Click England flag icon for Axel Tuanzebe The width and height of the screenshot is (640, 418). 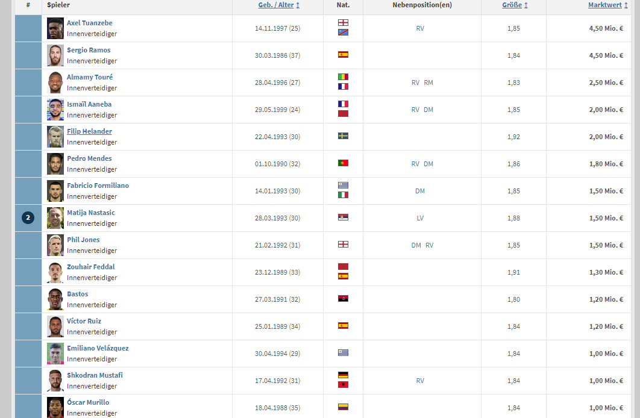pyautogui.click(x=343, y=23)
